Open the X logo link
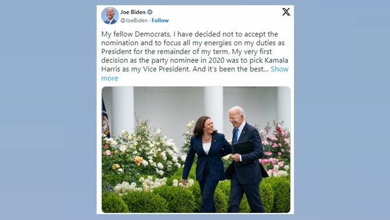The width and height of the screenshot is (390, 220). pyautogui.click(x=286, y=12)
